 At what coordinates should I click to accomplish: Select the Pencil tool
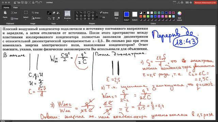point(49,13)
